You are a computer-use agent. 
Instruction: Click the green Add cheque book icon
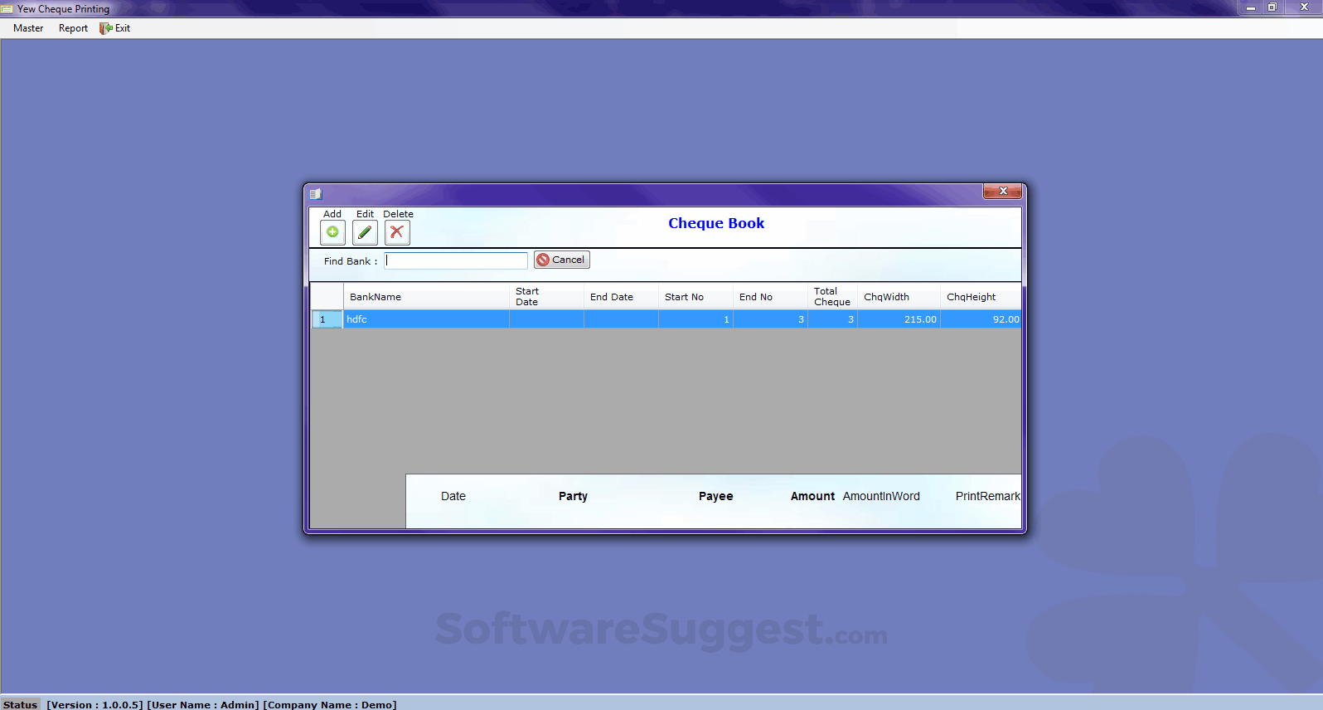click(x=332, y=232)
